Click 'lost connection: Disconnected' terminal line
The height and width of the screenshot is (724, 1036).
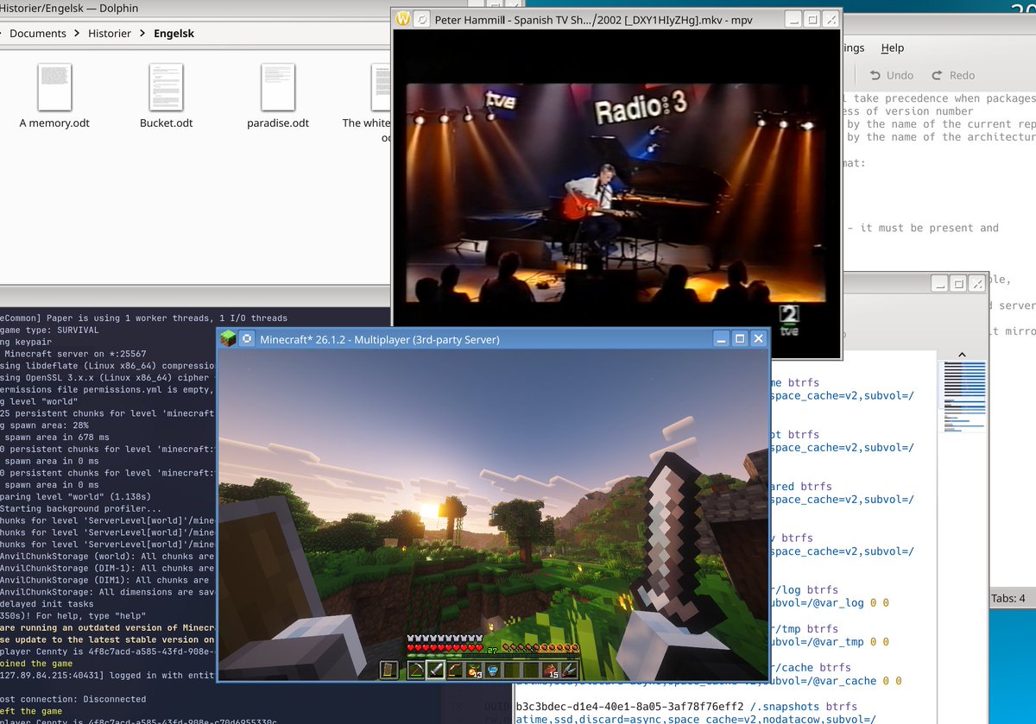pyautogui.click(x=73, y=699)
